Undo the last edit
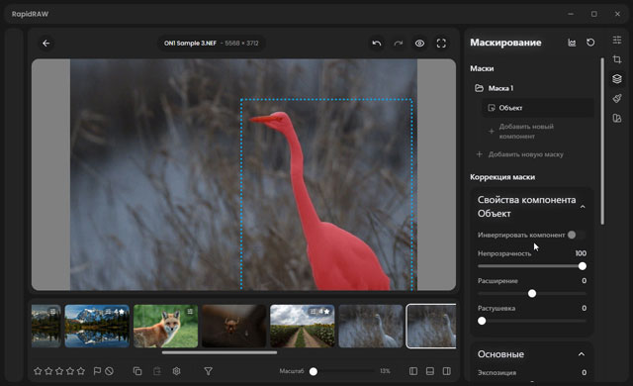Viewport: 633px width, 386px height. (x=377, y=44)
